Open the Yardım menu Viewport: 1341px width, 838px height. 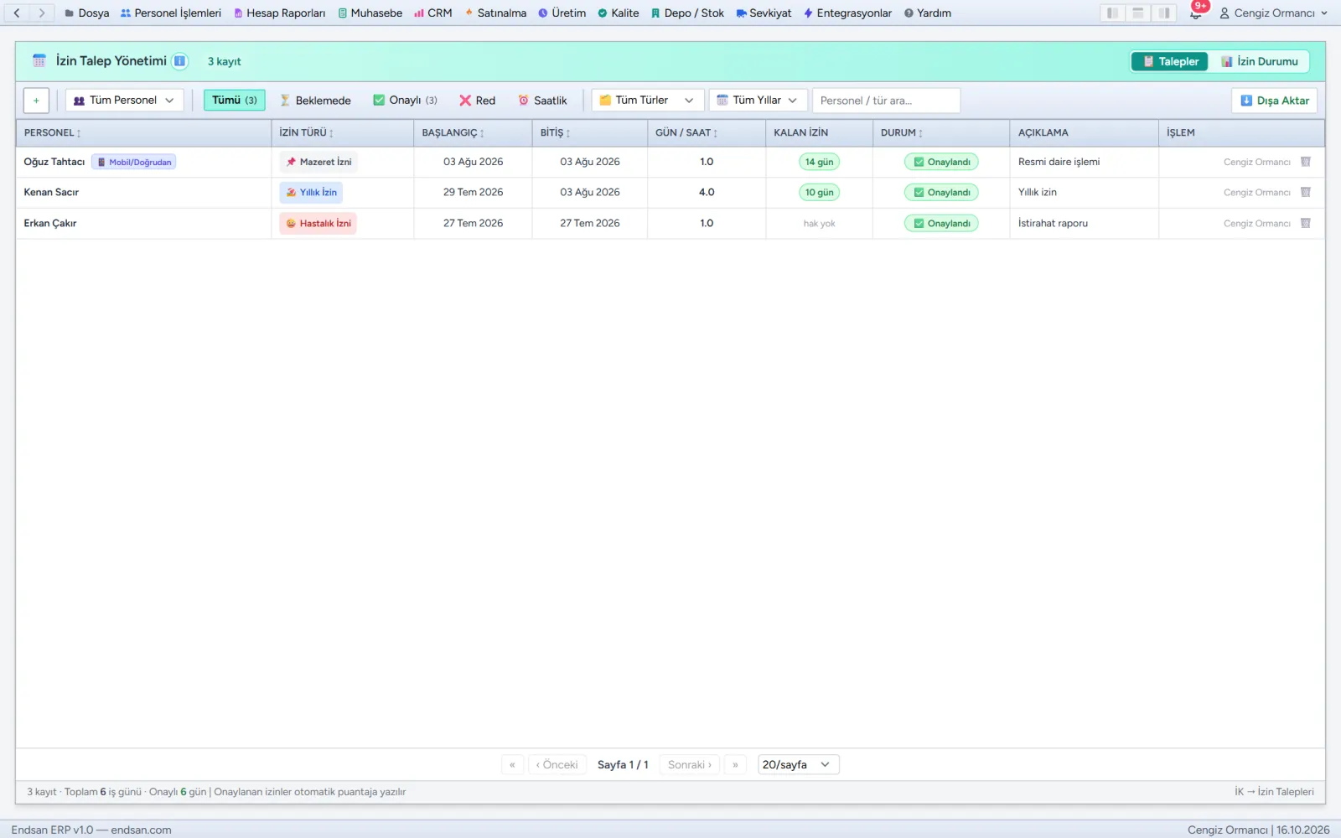(x=928, y=13)
